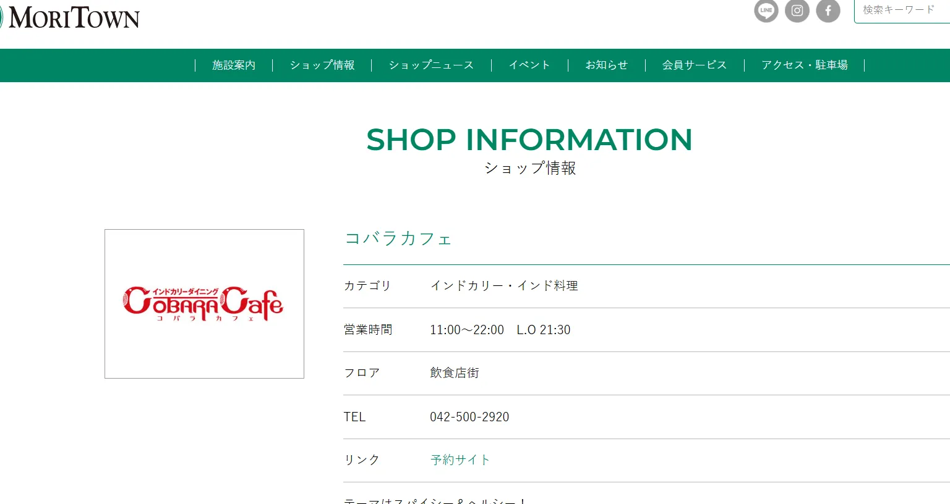Open the ショップ情報 menu item
The width and height of the screenshot is (950, 504).
coord(322,65)
